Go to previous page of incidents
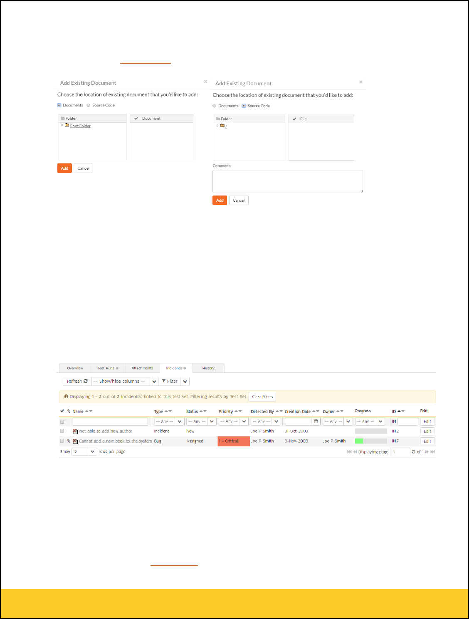 click(355, 452)
